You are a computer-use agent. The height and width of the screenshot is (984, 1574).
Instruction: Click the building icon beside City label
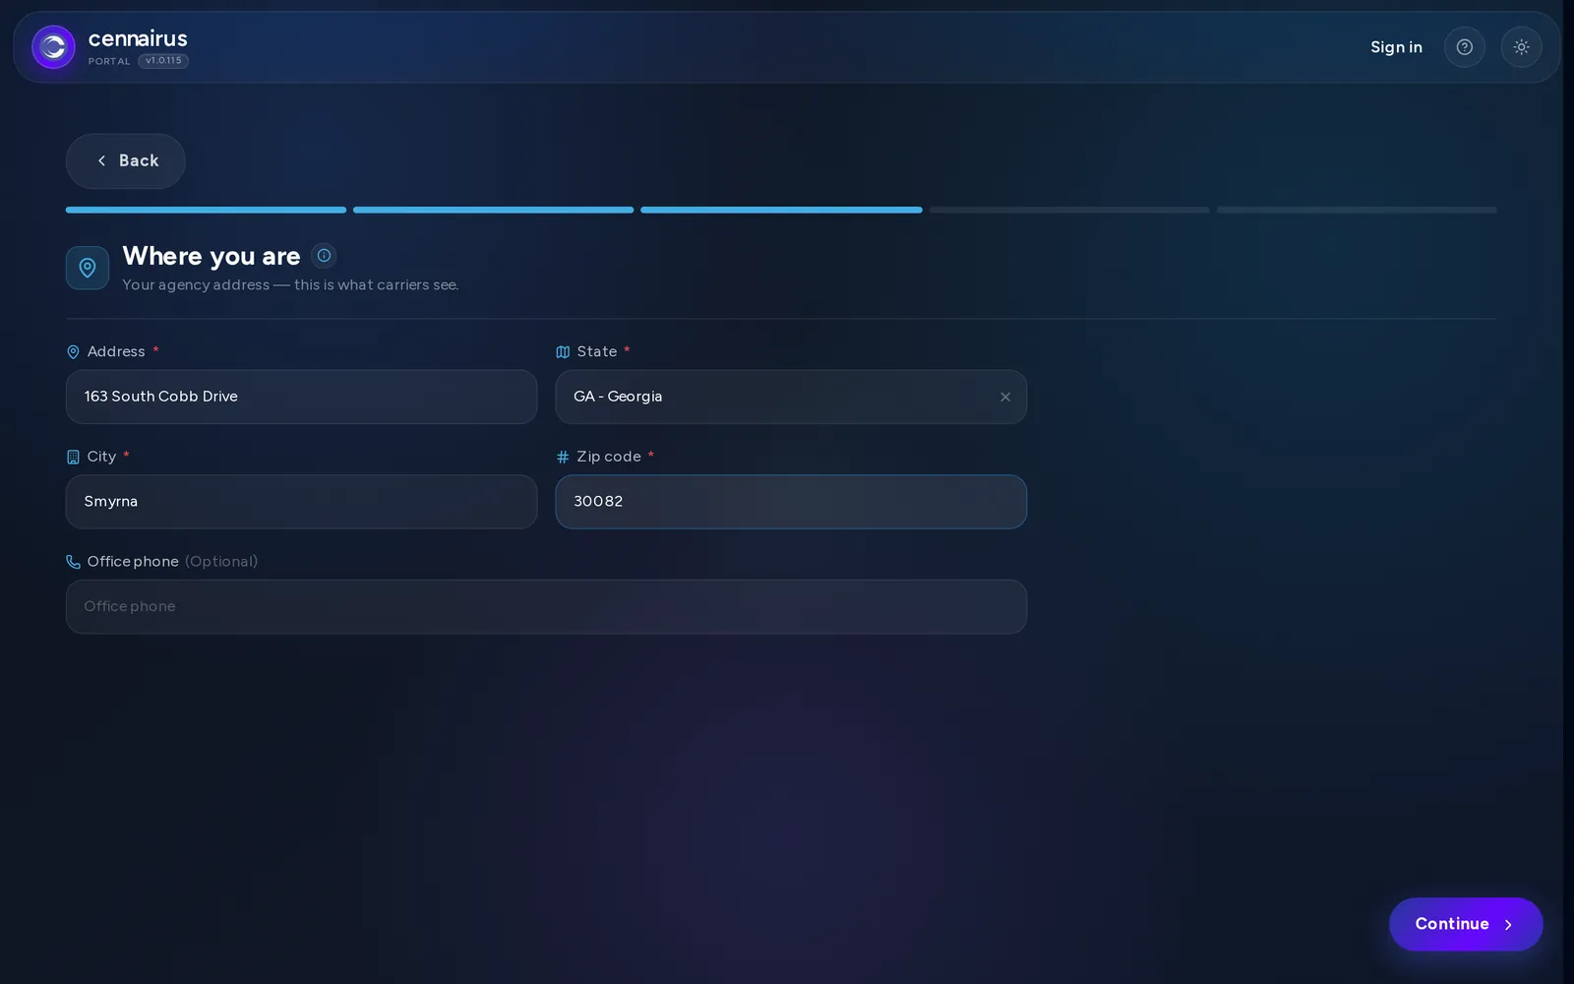73,457
